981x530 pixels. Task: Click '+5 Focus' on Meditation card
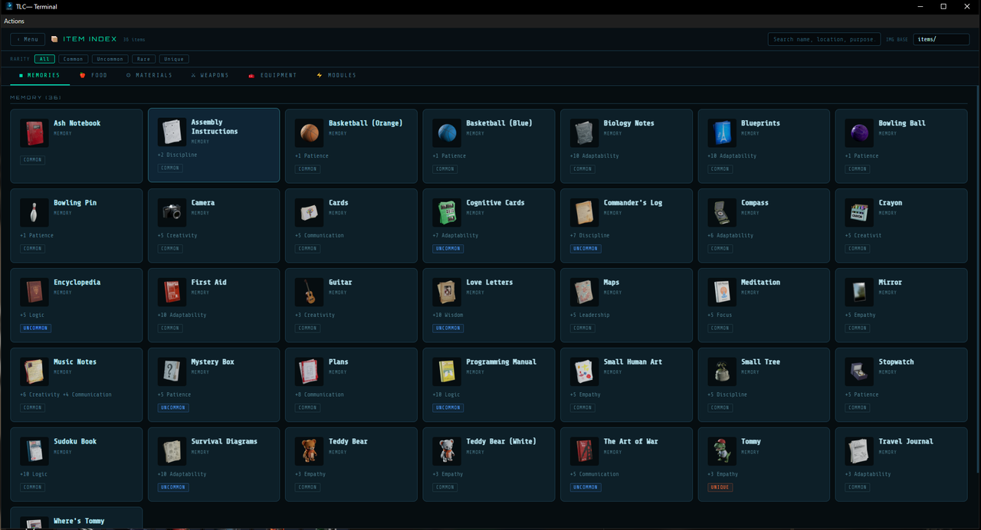click(720, 315)
